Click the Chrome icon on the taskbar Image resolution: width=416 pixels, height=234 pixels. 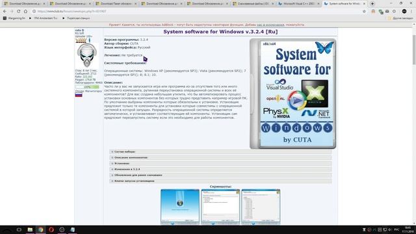click(40, 229)
